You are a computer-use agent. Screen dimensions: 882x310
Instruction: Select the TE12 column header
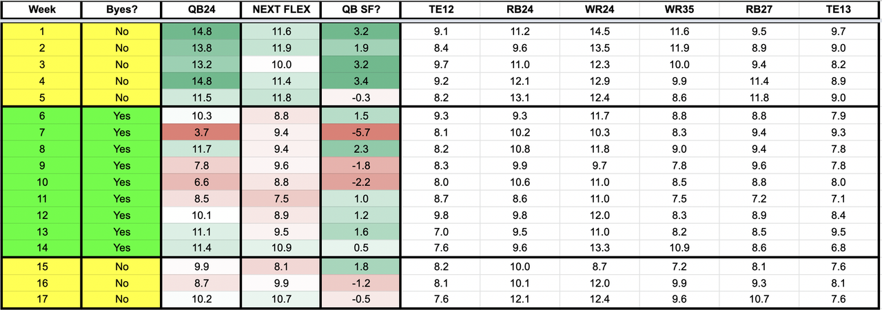(x=440, y=10)
